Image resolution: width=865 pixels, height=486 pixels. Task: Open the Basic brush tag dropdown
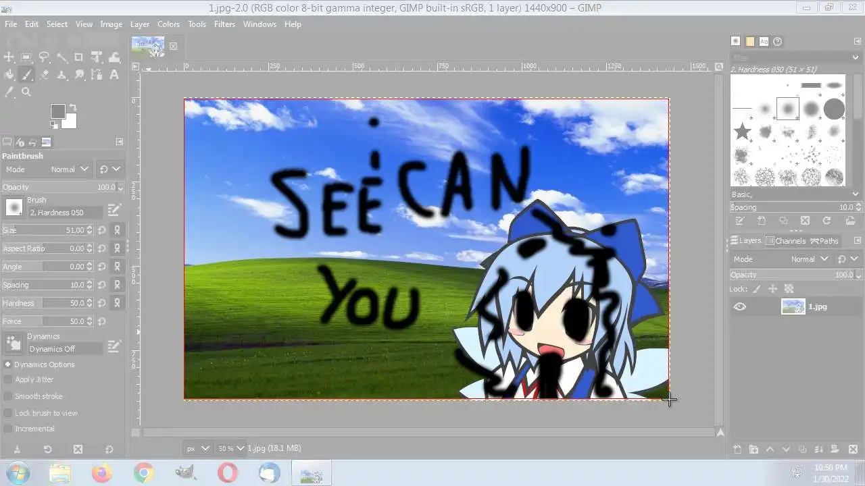(x=795, y=194)
